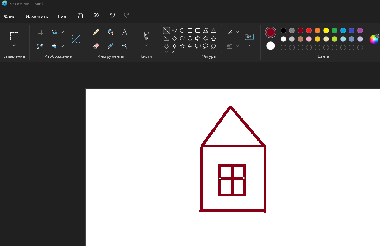
Task: Choose the five-point star shape
Action: pos(182,46)
